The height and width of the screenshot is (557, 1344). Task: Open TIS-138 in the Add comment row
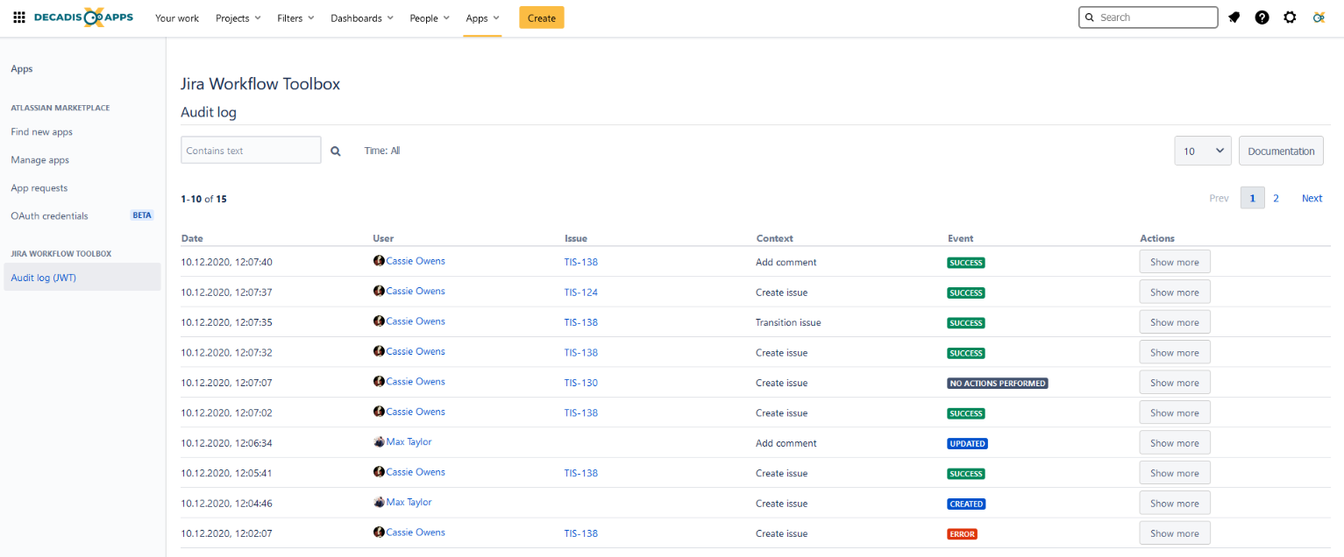pos(580,262)
